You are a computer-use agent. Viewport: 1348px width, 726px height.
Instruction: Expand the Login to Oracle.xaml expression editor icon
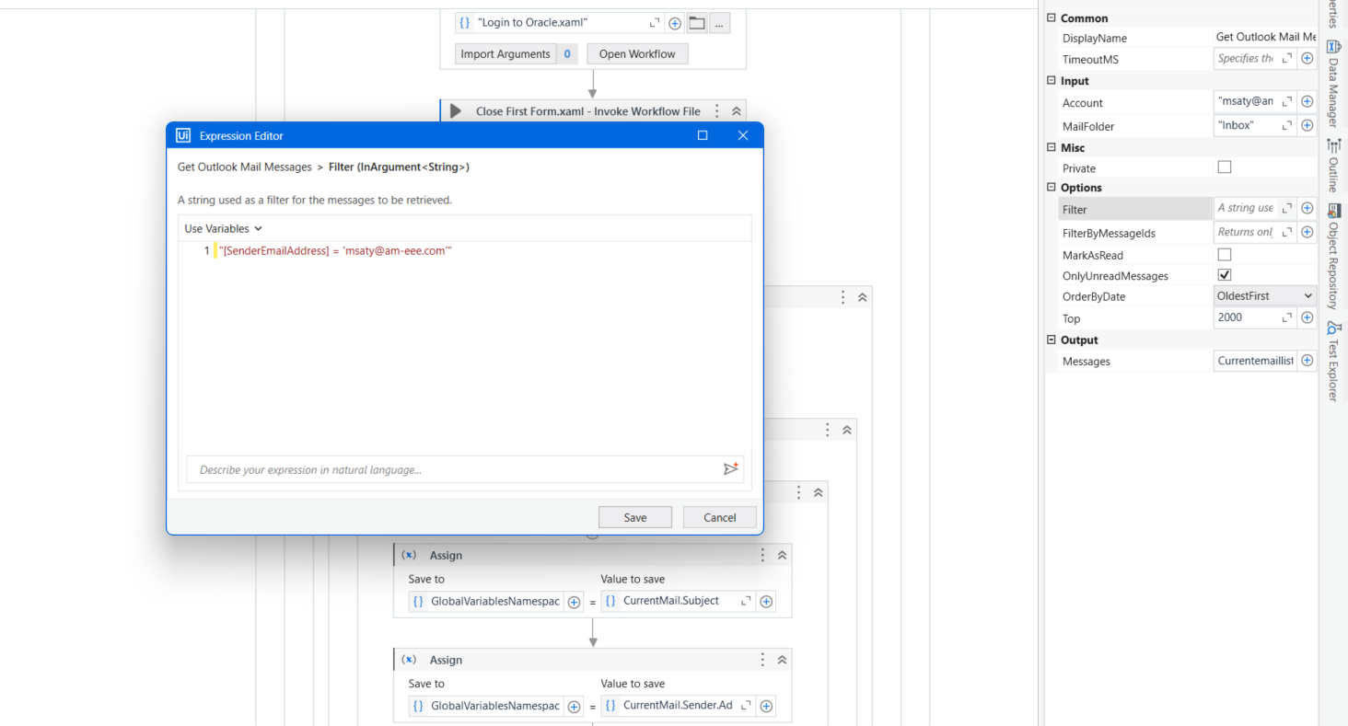pos(655,23)
